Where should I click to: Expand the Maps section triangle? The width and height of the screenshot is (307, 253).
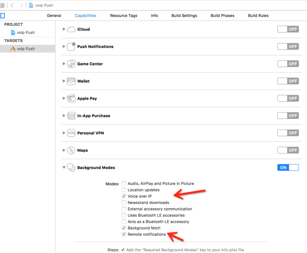pos(64,150)
